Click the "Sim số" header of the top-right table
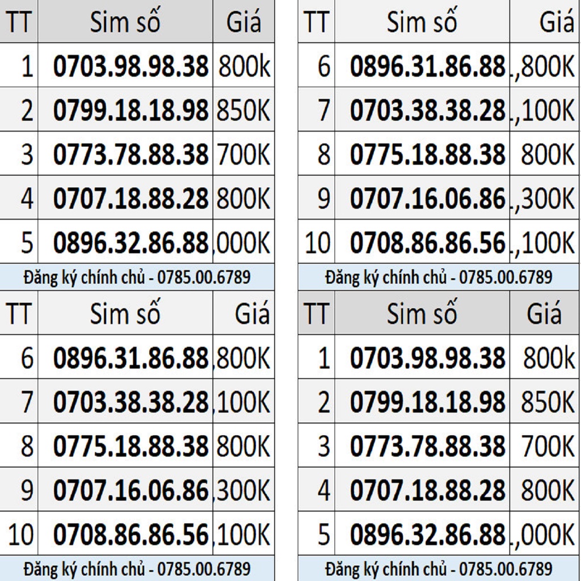The height and width of the screenshot is (581, 581). [422, 21]
